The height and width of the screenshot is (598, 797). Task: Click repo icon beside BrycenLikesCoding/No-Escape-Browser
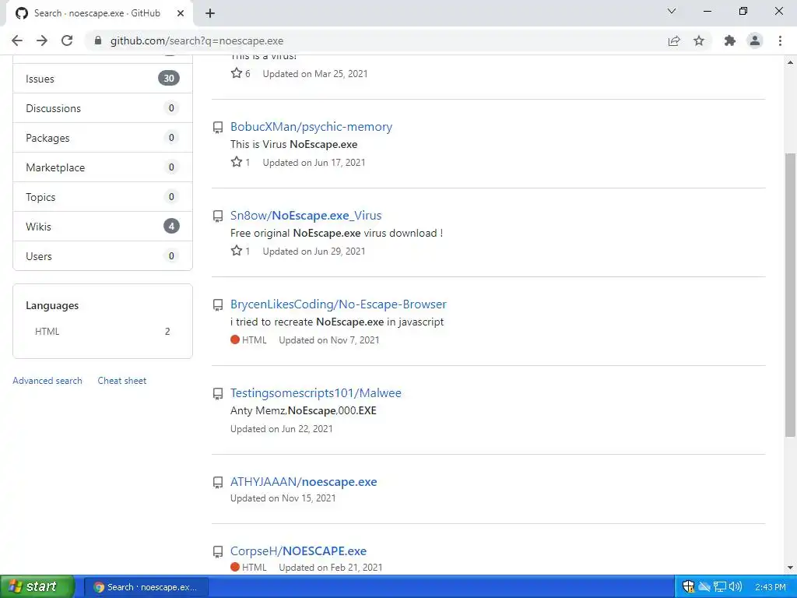tap(218, 305)
